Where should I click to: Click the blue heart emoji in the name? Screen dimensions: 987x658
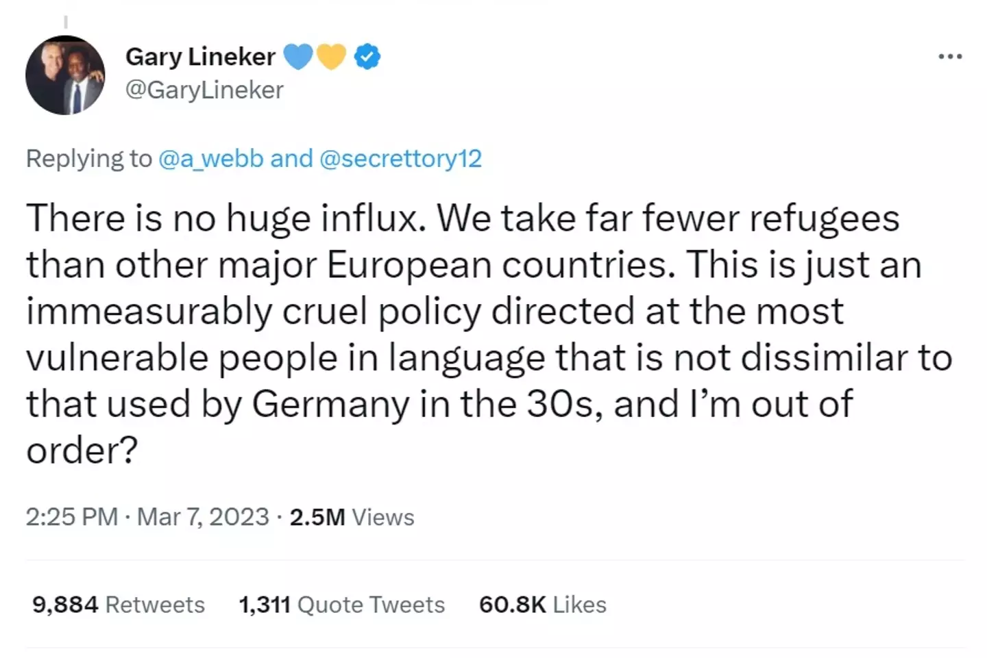click(x=298, y=56)
